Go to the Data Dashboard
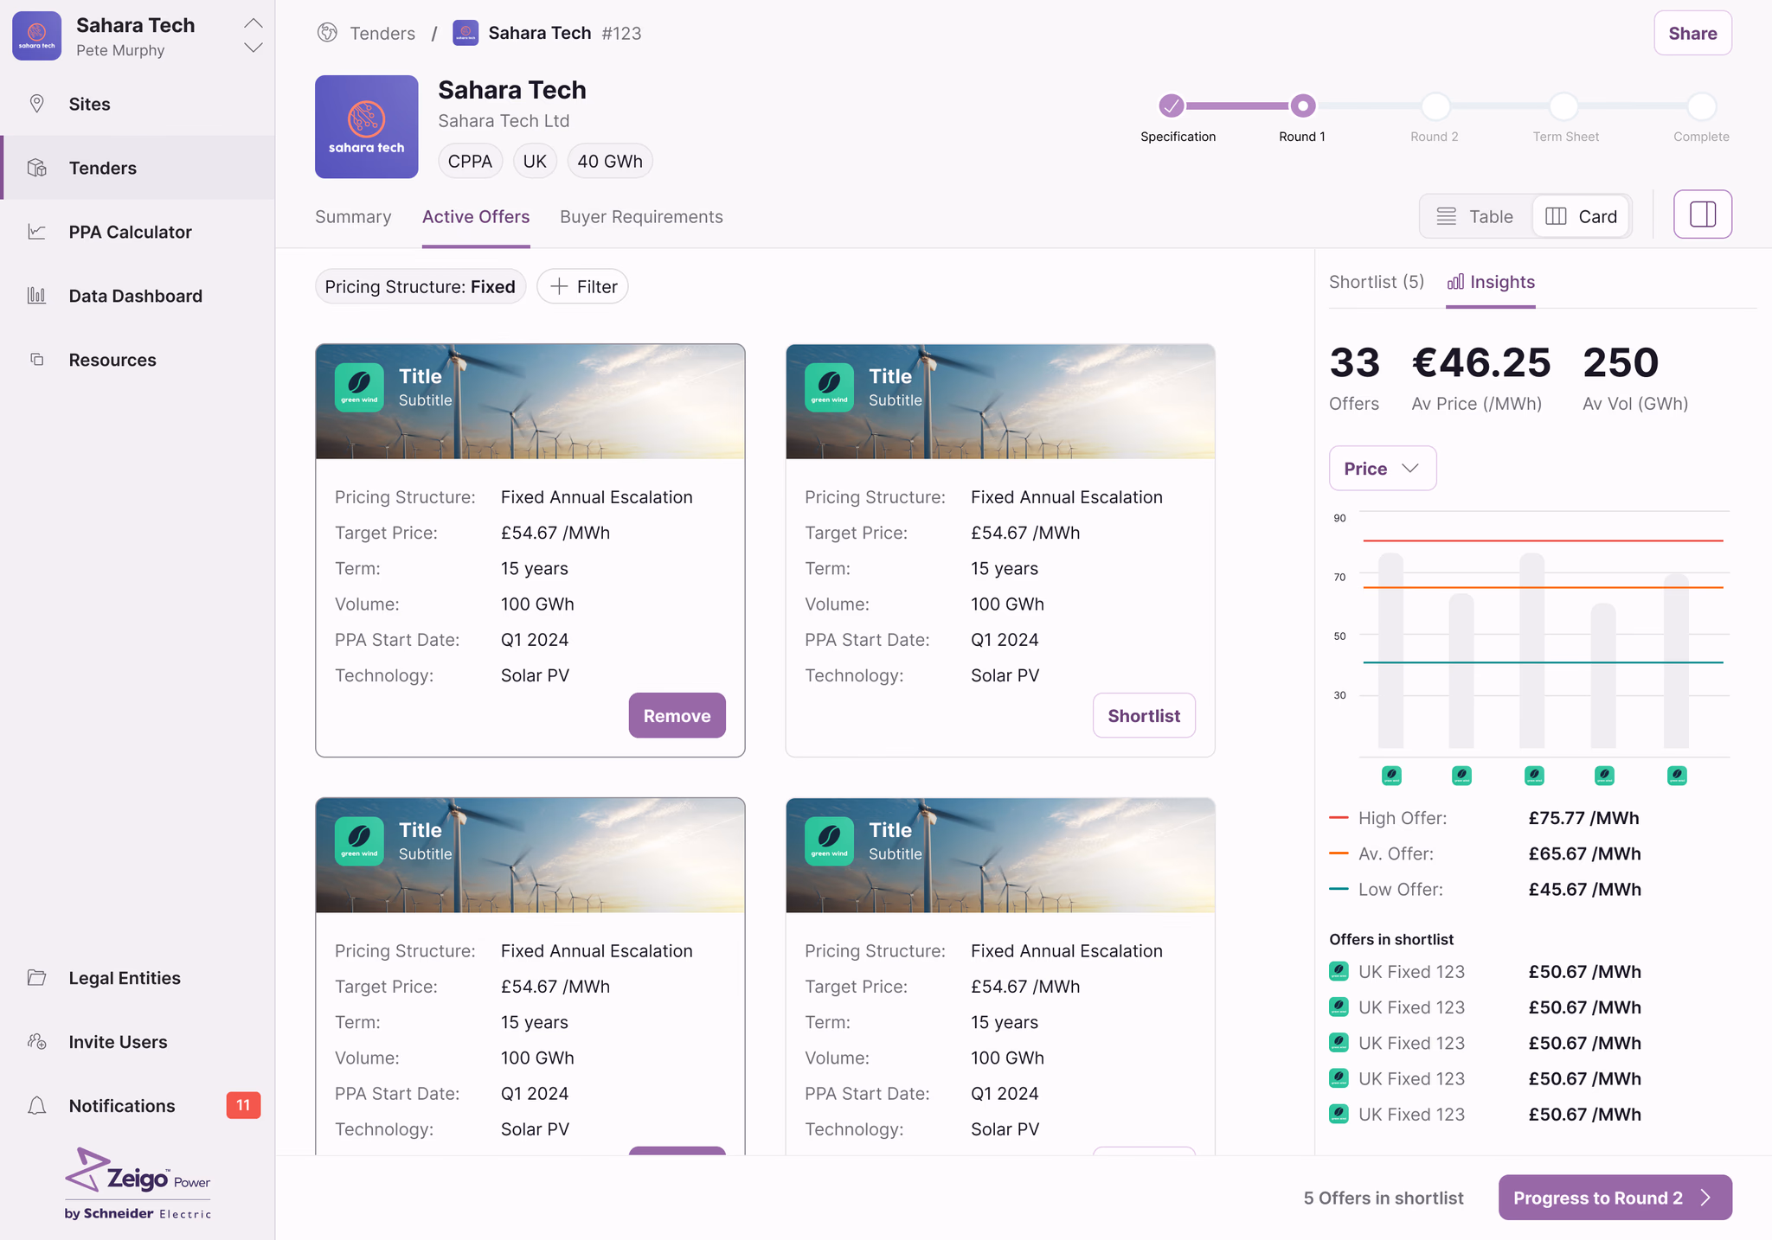Viewport: 1772px width, 1240px height. point(138,296)
